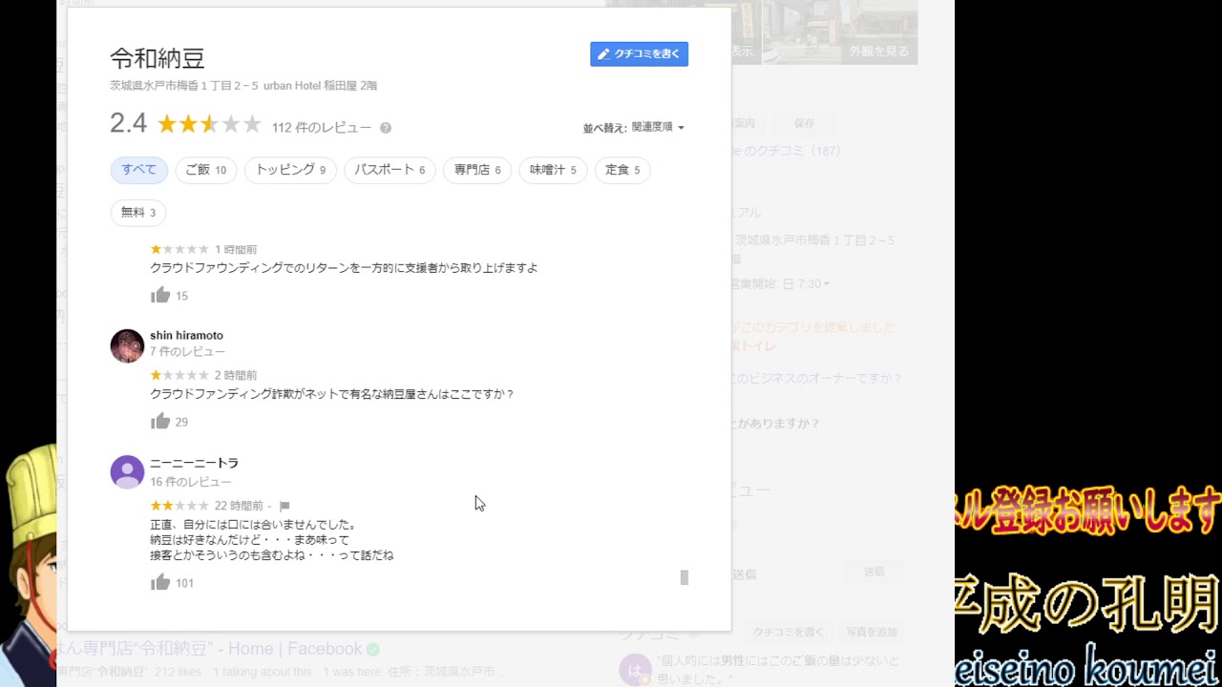This screenshot has height=687, width=1222.
Task: Click the background このビジネスのオーナーですか link
Action: pos(817,378)
